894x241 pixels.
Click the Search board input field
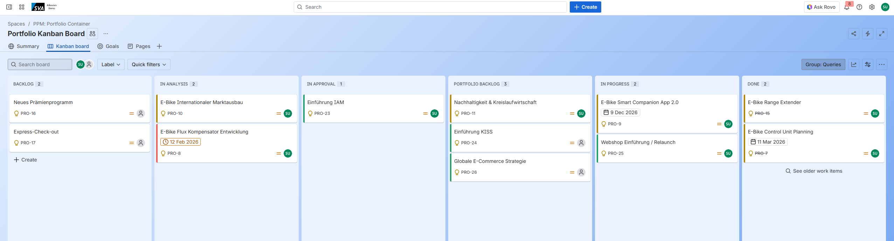click(x=40, y=64)
